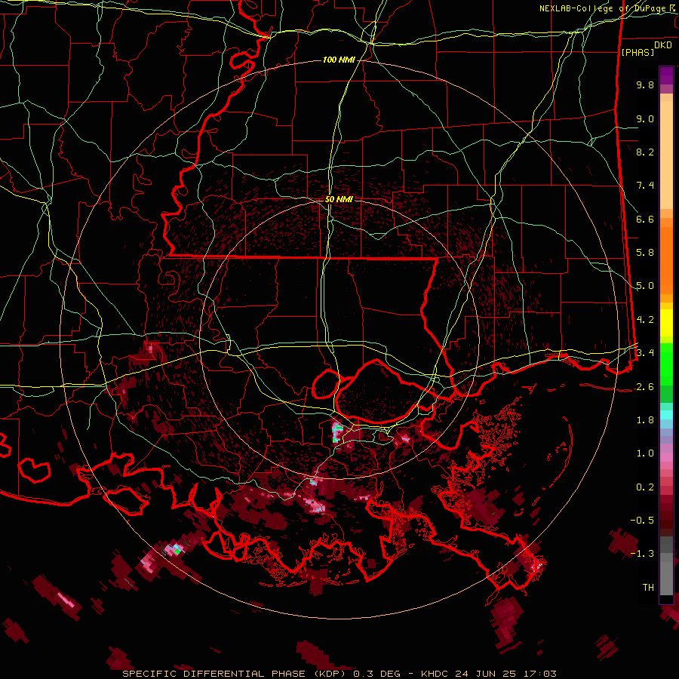Pick the cyan band in the color bar
This screenshot has width=679, height=679.
click(x=666, y=415)
